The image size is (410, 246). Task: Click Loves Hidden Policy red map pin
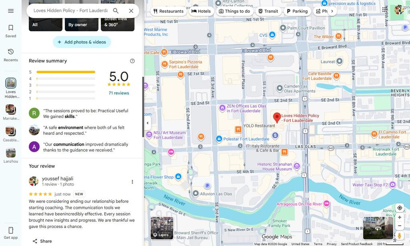(277, 118)
